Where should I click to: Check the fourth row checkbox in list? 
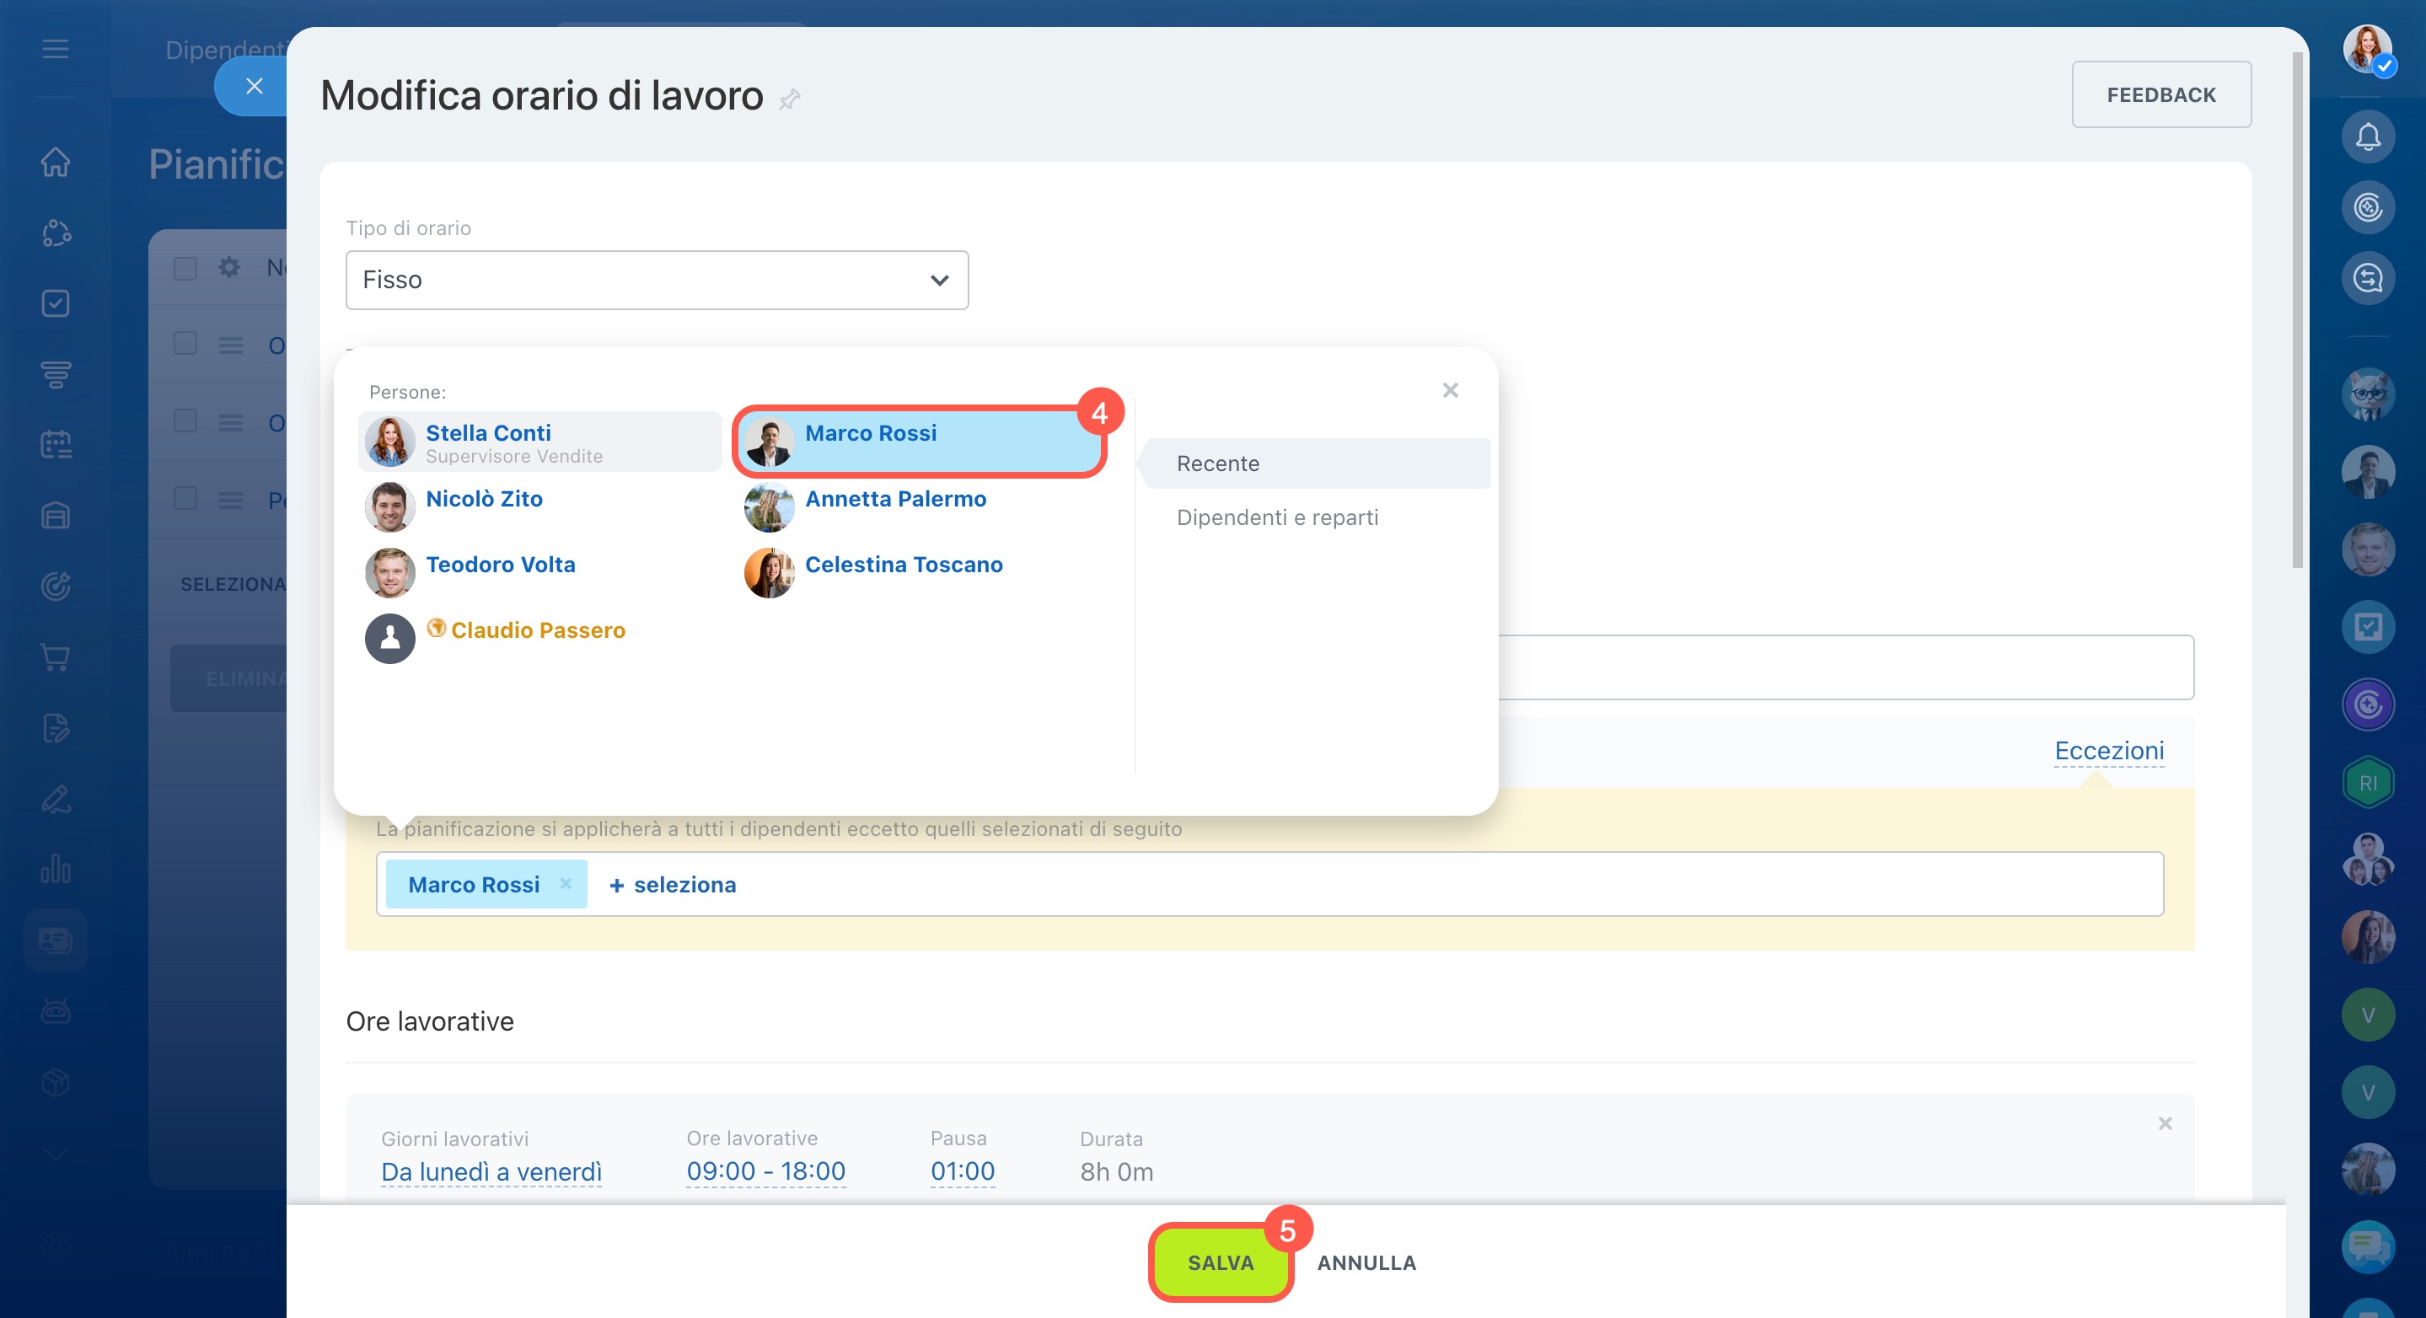[x=185, y=499]
